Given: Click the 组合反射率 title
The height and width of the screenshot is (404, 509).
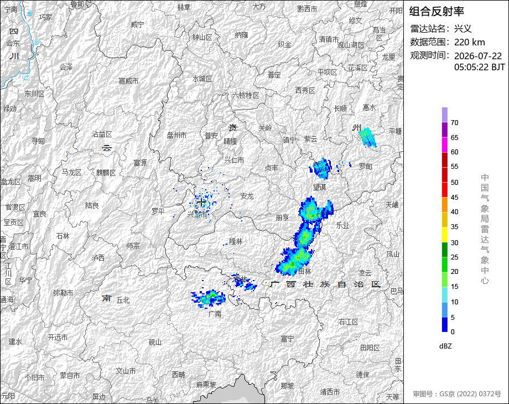Looking at the screenshot, I should point(437,12).
